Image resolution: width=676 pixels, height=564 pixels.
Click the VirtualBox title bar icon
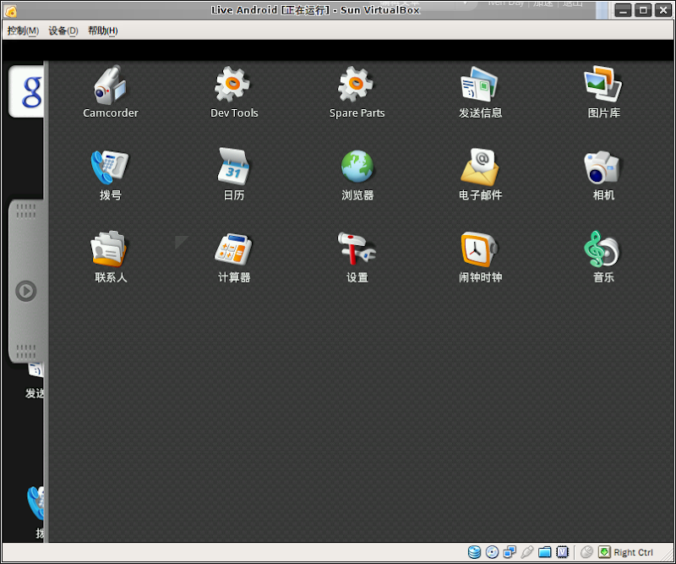(11, 11)
